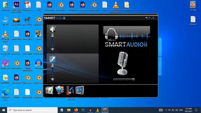Select the play.html file
Image resolution: width=201 pixels, height=113 pixels.
click(x=16, y=79)
